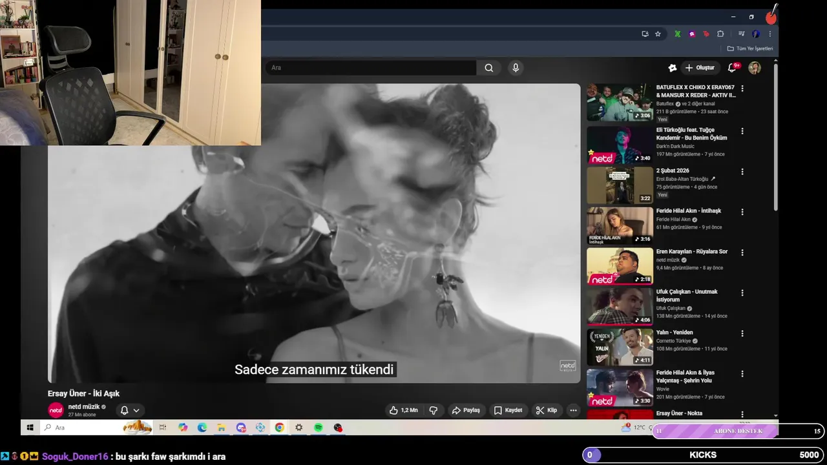Expand subscription options chevron beside bell
This screenshot has height=465, width=827.
[x=136, y=410]
